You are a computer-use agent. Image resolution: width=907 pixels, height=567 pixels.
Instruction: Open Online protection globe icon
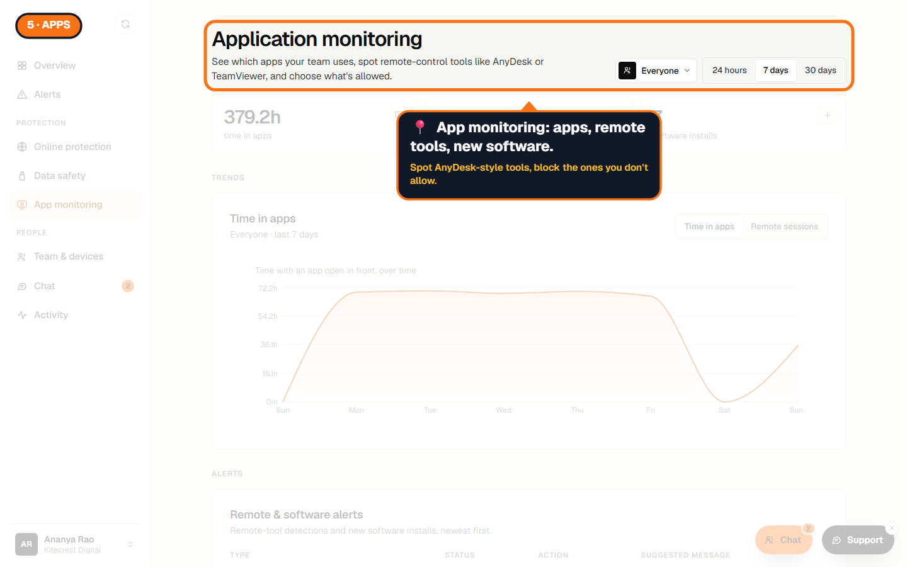(x=22, y=147)
